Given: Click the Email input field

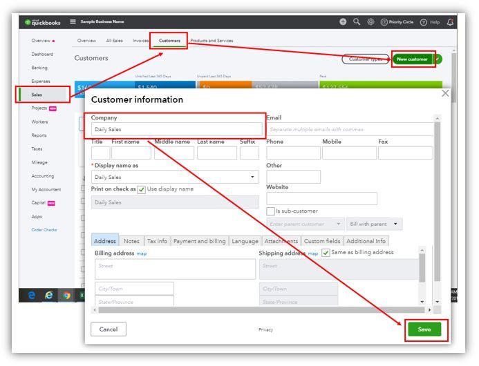Looking at the screenshot, I should pos(350,129).
